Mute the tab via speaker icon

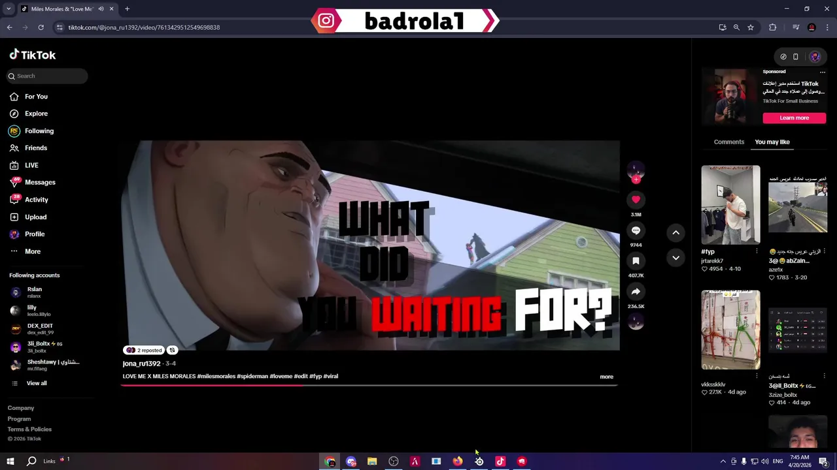(101, 9)
